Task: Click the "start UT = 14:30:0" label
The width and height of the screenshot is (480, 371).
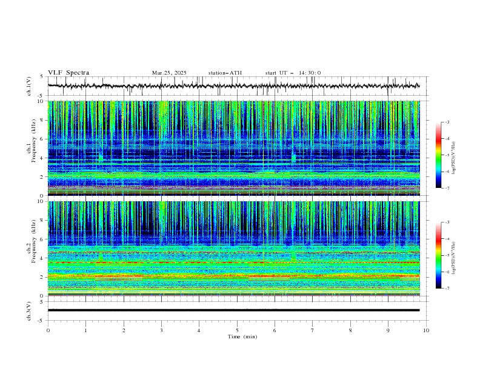Action: click(293, 73)
